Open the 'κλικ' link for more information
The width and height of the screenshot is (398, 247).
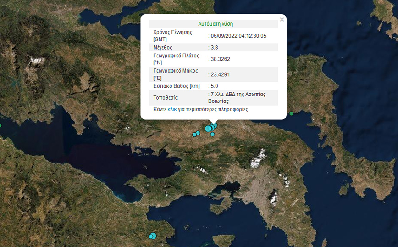(172, 110)
